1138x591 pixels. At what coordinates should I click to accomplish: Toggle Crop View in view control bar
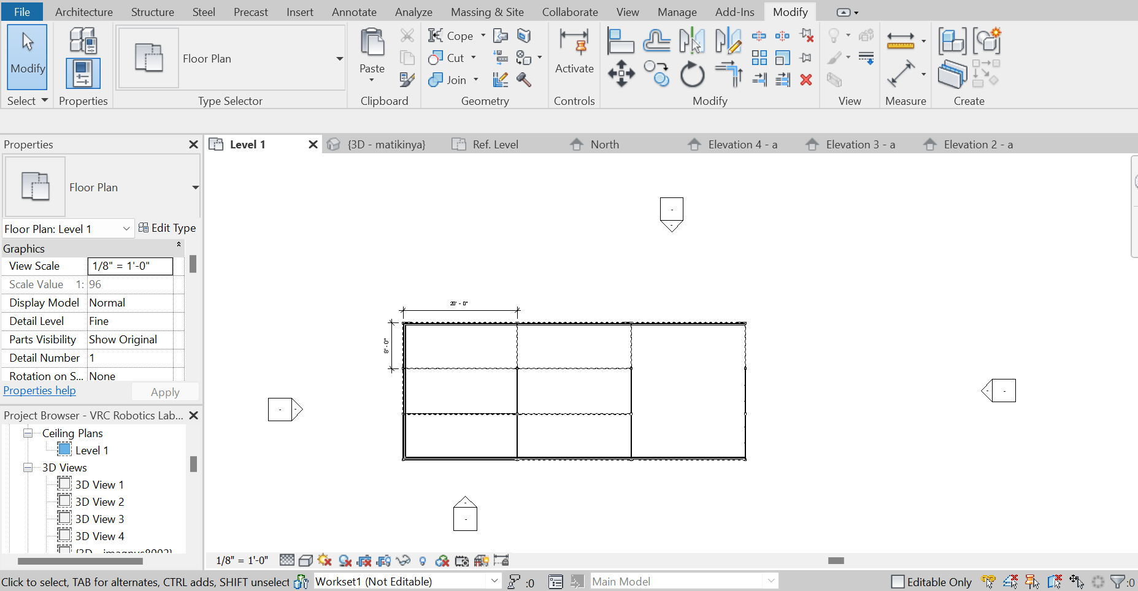[364, 560]
